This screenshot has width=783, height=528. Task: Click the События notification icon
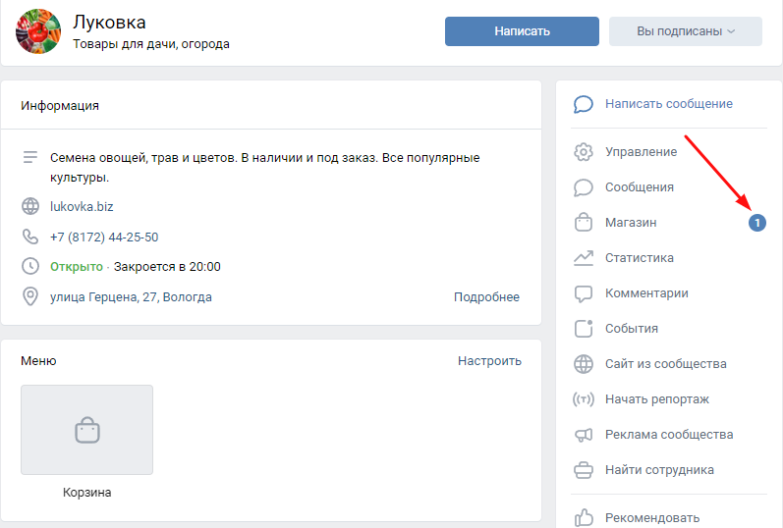[x=584, y=329]
